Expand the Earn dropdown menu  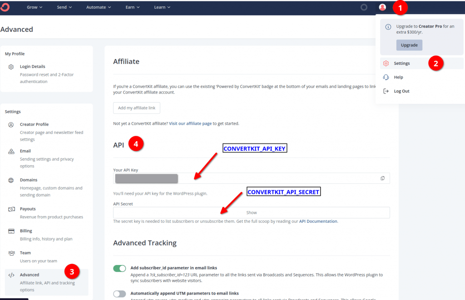[133, 7]
